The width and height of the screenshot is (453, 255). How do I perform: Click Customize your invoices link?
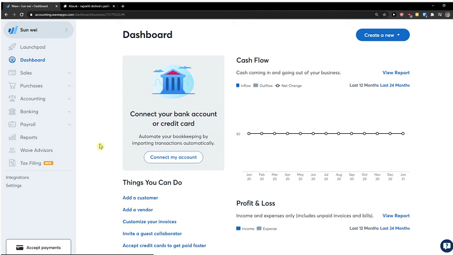click(149, 221)
